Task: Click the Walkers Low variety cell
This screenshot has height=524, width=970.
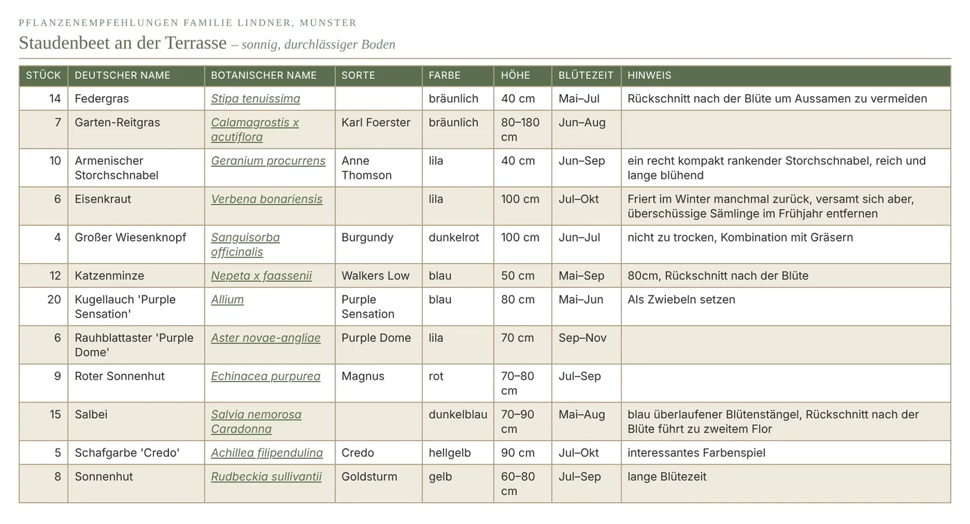Action: coord(379,275)
